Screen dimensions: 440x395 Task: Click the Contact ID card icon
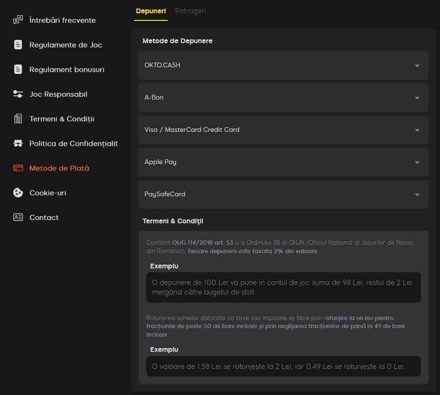click(18, 218)
